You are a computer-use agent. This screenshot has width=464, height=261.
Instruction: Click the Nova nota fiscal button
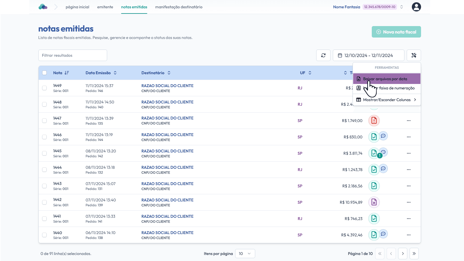tap(396, 32)
